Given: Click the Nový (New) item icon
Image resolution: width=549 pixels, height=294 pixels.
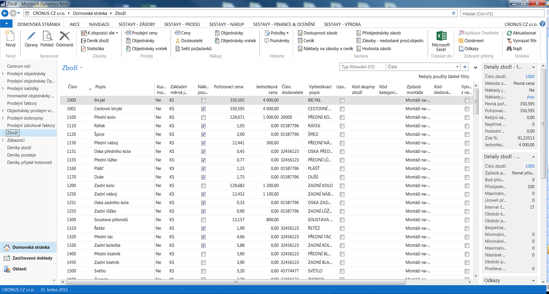Looking at the screenshot, I should [11, 36].
